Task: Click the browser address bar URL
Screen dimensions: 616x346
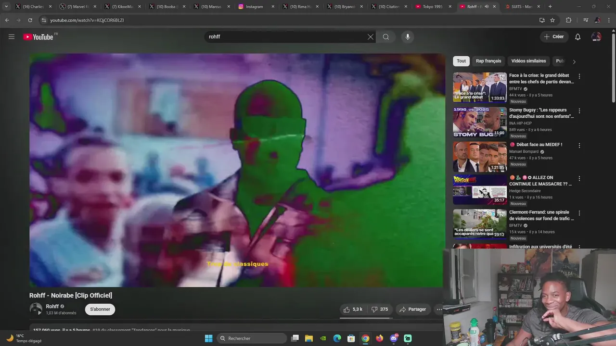Action: coord(87,20)
